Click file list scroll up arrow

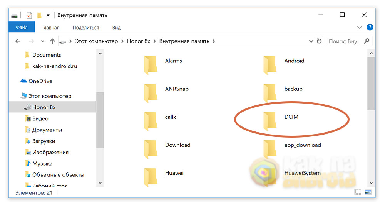pos(371,53)
